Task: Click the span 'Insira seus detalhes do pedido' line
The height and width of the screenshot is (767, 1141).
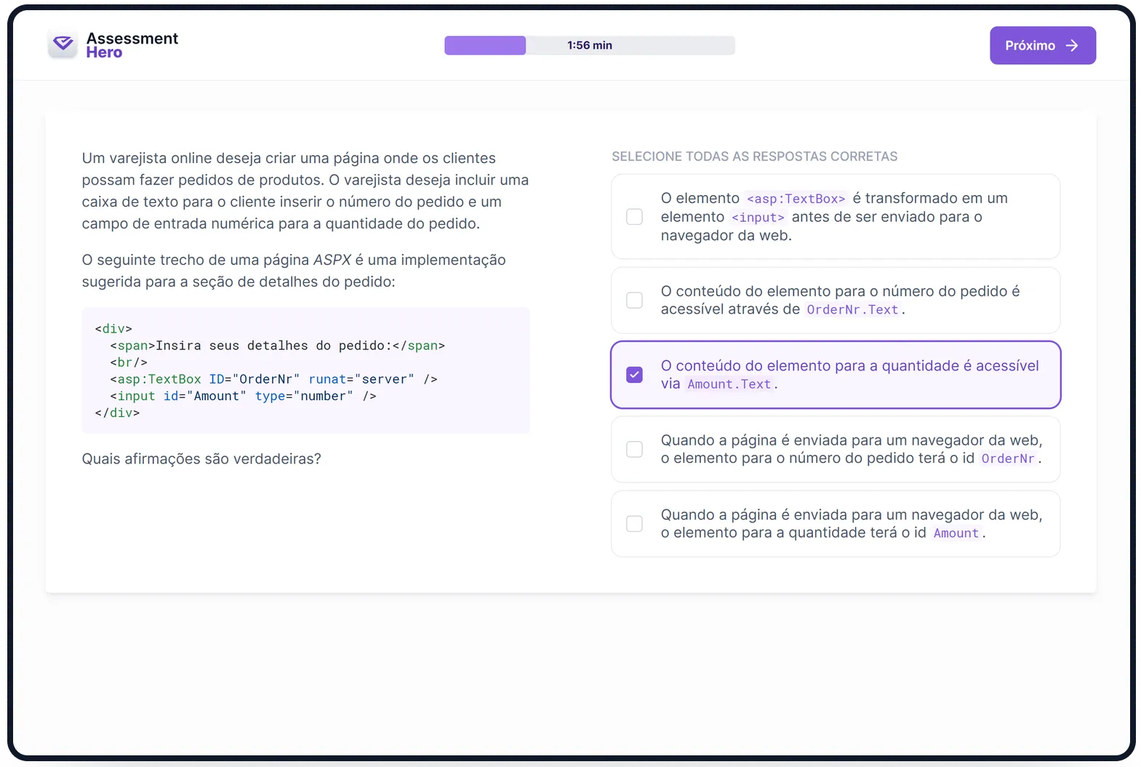Action: point(277,346)
